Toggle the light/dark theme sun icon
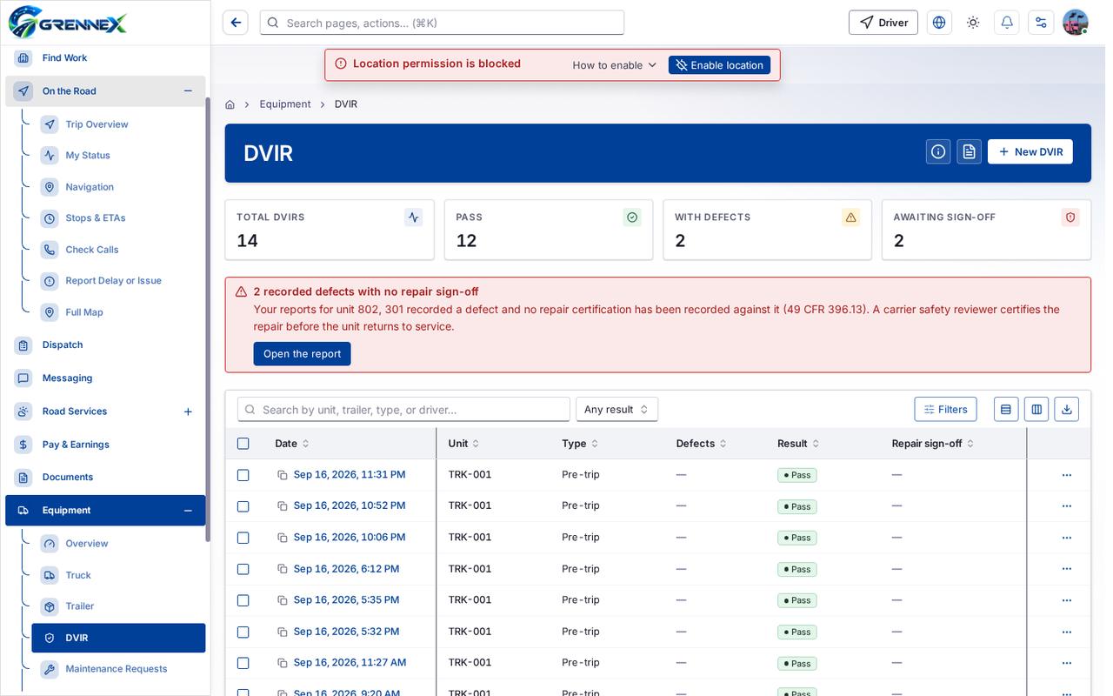The height and width of the screenshot is (696, 1113). pos(973,23)
